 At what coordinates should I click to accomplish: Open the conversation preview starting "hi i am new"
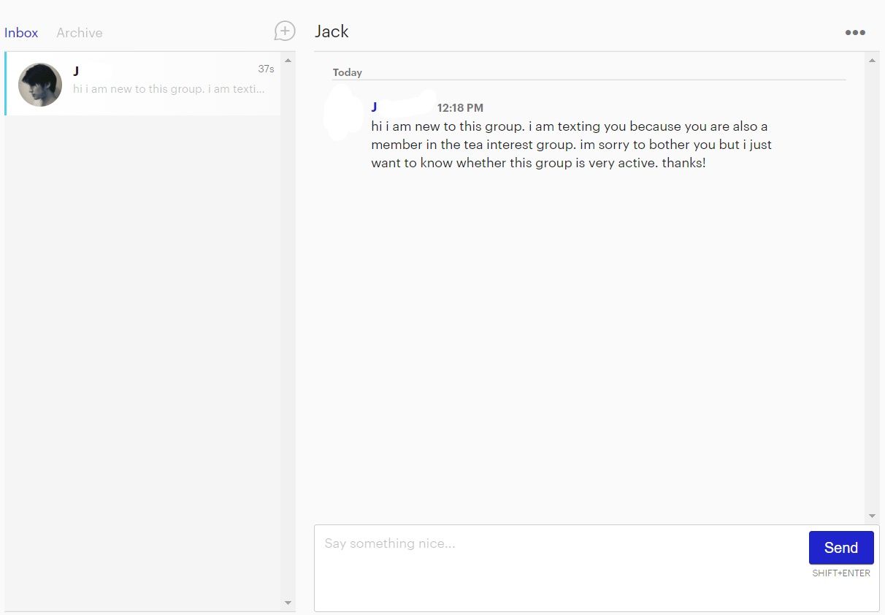tap(142, 83)
